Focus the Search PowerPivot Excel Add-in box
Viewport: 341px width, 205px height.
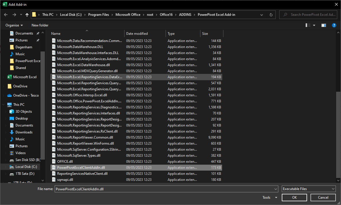(x=308, y=15)
